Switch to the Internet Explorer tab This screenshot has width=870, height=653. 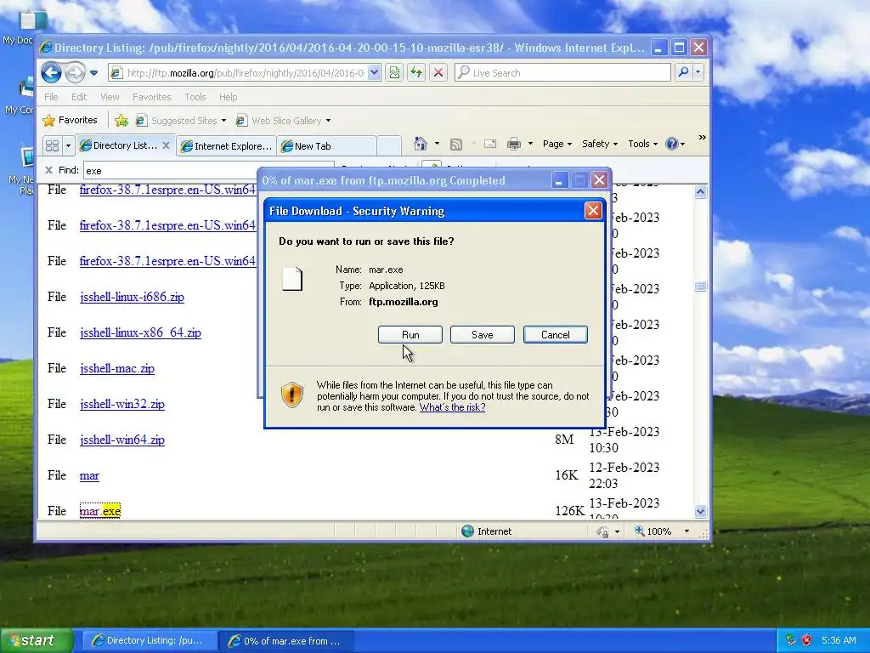226,146
